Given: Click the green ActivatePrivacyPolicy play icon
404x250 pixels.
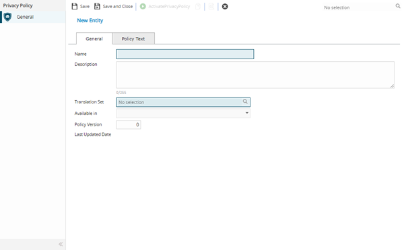Looking at the screenshot, I should (143, 7).
